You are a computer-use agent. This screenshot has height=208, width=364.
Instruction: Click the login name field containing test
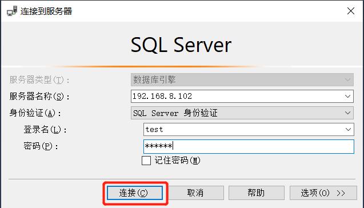249,130
